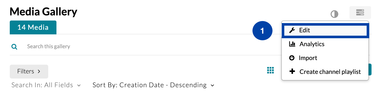Click the wrench icon beside Edit
Viewport: 390px width, 98px height.
tap(292, 30)
